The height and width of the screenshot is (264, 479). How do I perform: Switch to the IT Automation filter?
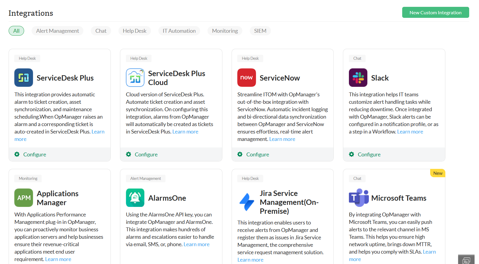click(179, 31)
